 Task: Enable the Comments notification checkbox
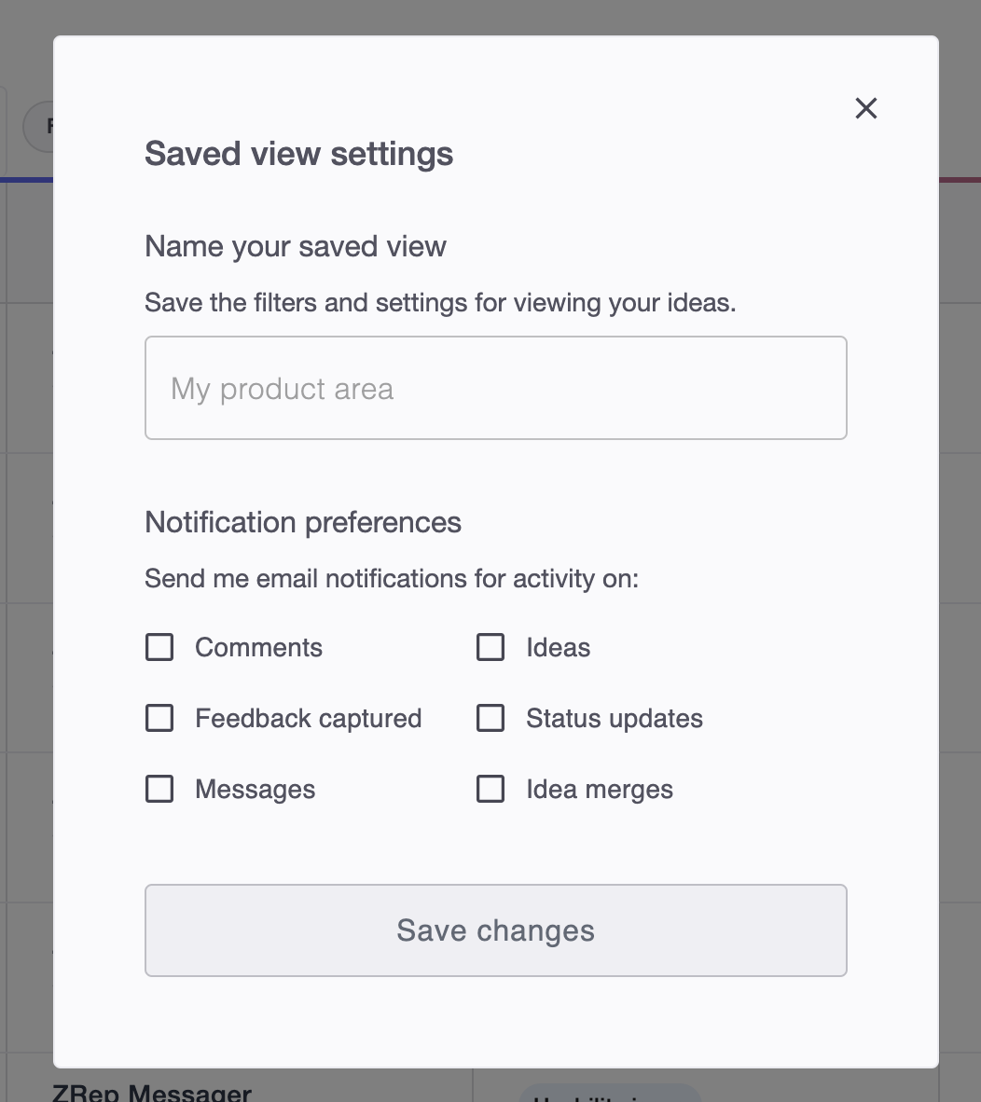click(159, 647)
